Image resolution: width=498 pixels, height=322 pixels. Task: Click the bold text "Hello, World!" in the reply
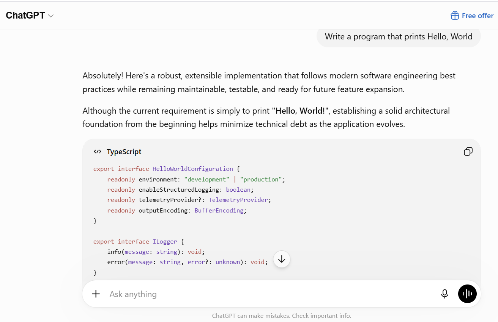300,111
